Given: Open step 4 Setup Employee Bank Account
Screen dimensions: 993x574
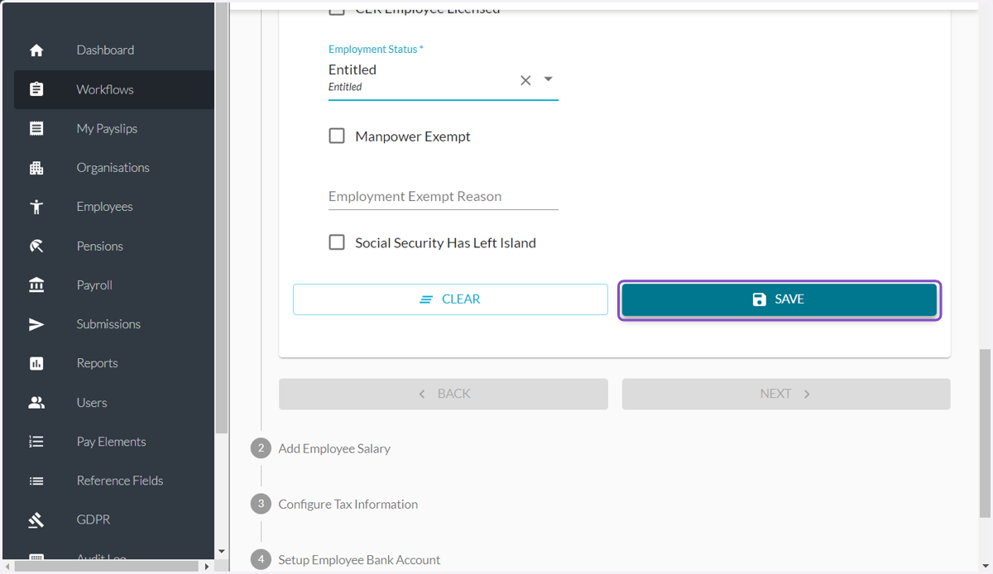Looking at the screenshot, I should (x=346, y=560).
